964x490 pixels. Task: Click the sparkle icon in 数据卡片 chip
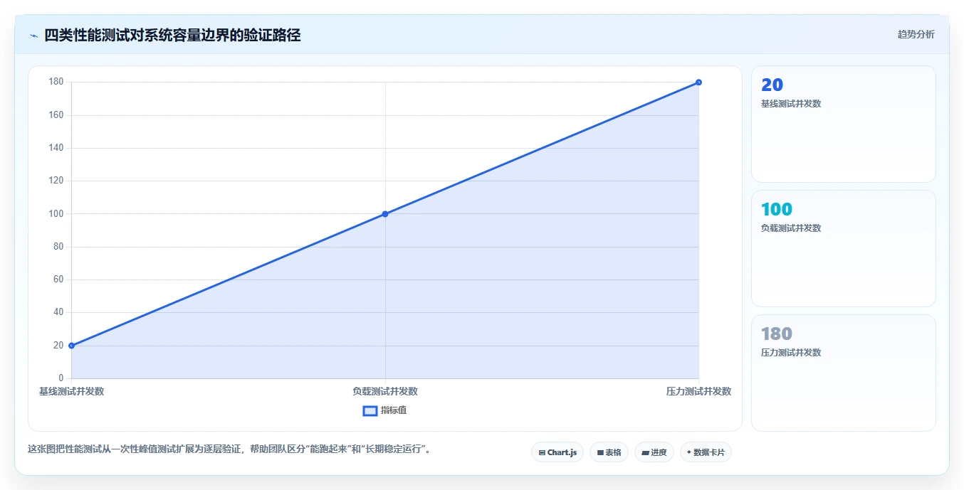[x=689, y=452]
